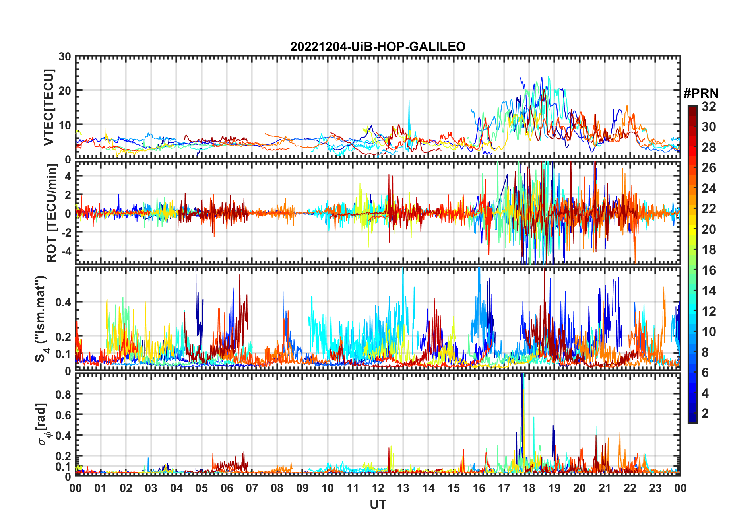The width and height of the screenshot is (756, 529).
Task: Click the 13 tick on the UT axis
Action: [403, 488]
